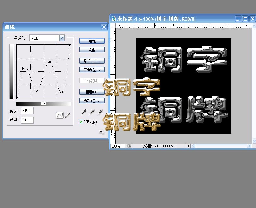
Task: Click the arrows on the gradient bar
Action: tap(44, 104)
